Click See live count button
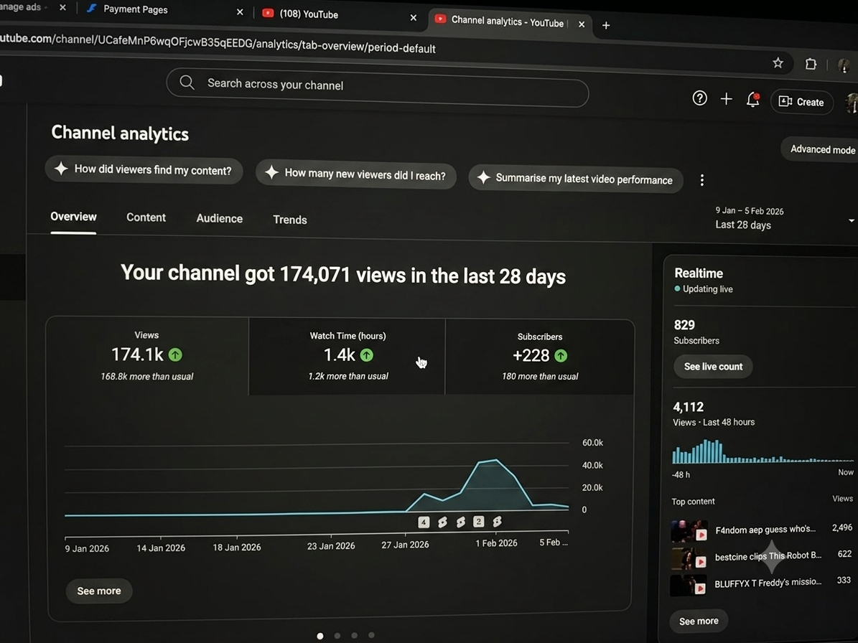This screenshot has width=858, height=643. point(713,366)
